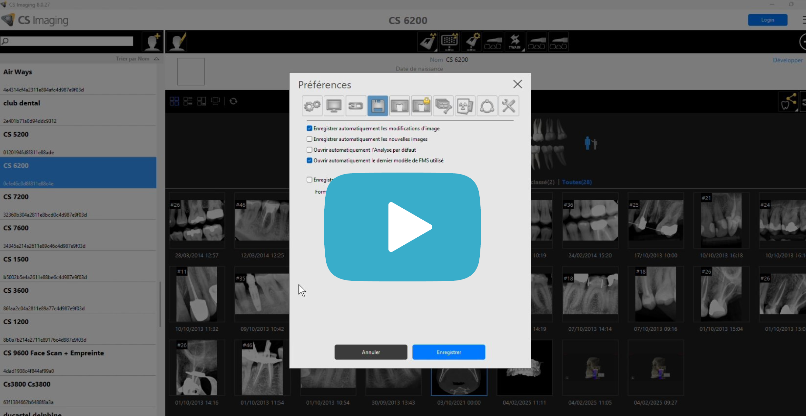Tick the partially hidden Enregistr... checkbox
The image size is (806, 416).
point(310,180)
